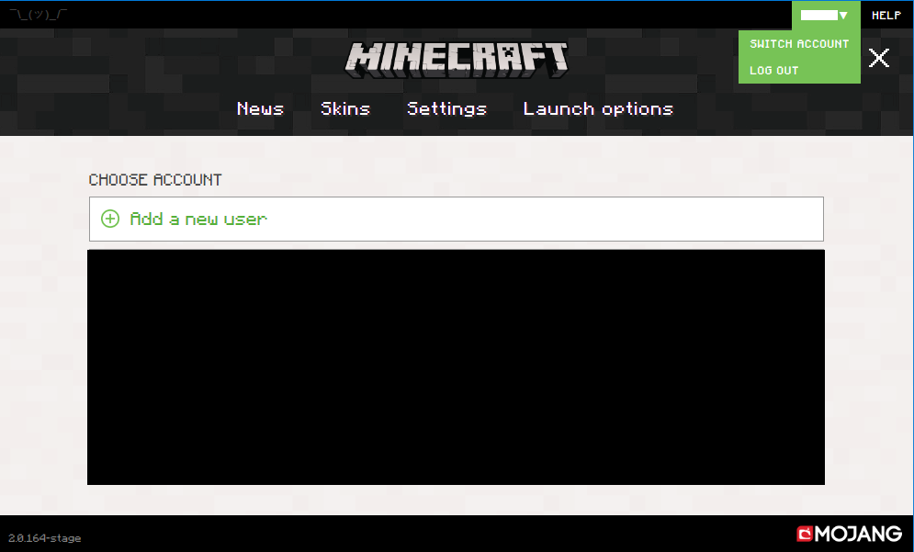
Task: Click the red Mojang logo icon
Action: [805, 534]
